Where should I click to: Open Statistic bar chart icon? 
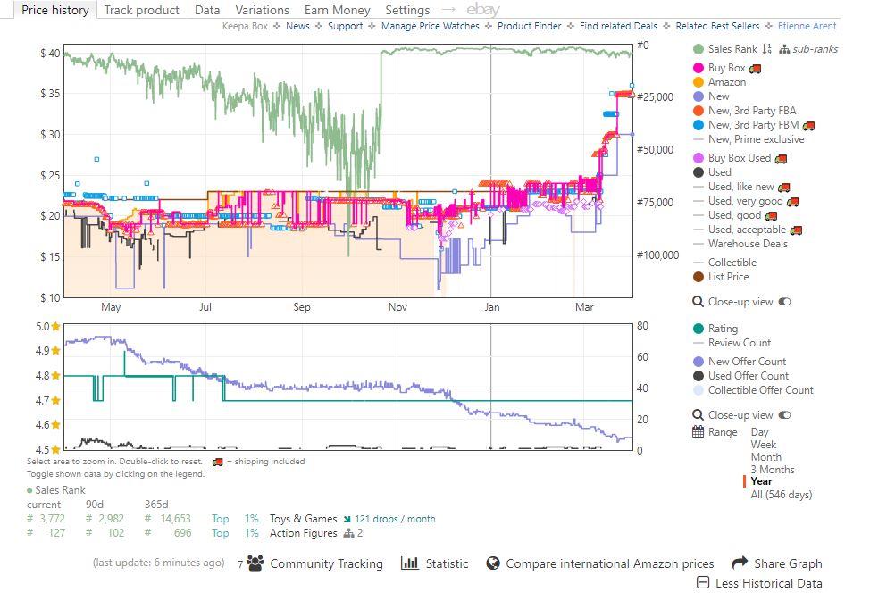(x=409, y=563)
